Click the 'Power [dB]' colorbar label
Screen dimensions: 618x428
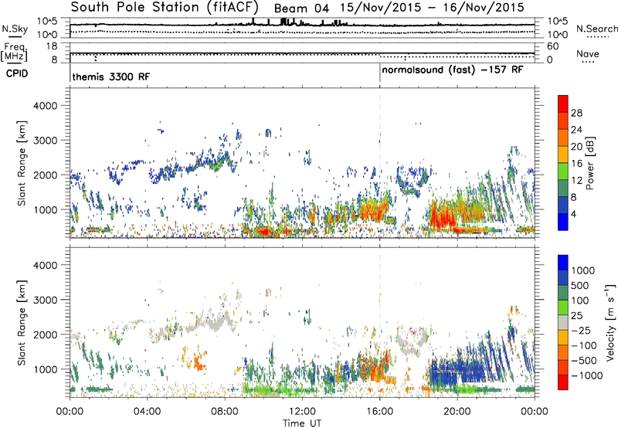[589, 163]
